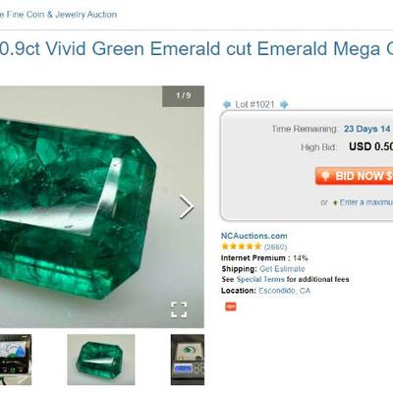Click the lightbulb icon on Bid Now
This screenshot has width=393, height=393.
325,176
